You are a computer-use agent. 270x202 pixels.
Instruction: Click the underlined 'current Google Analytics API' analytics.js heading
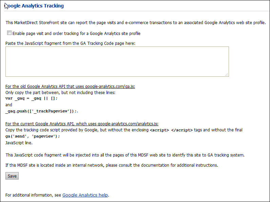[82, 124]
